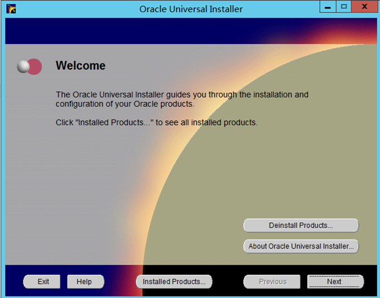Exit the Oracle Universal Installer
Screen dimensions: 380x298
[x=42, y=281]
